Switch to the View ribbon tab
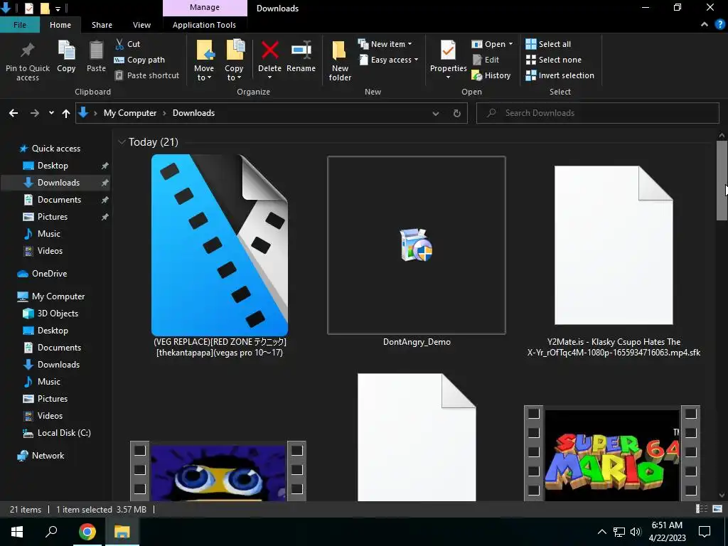Screen dimensions: 728x546 pyautogui.click(x=141, y=25)
